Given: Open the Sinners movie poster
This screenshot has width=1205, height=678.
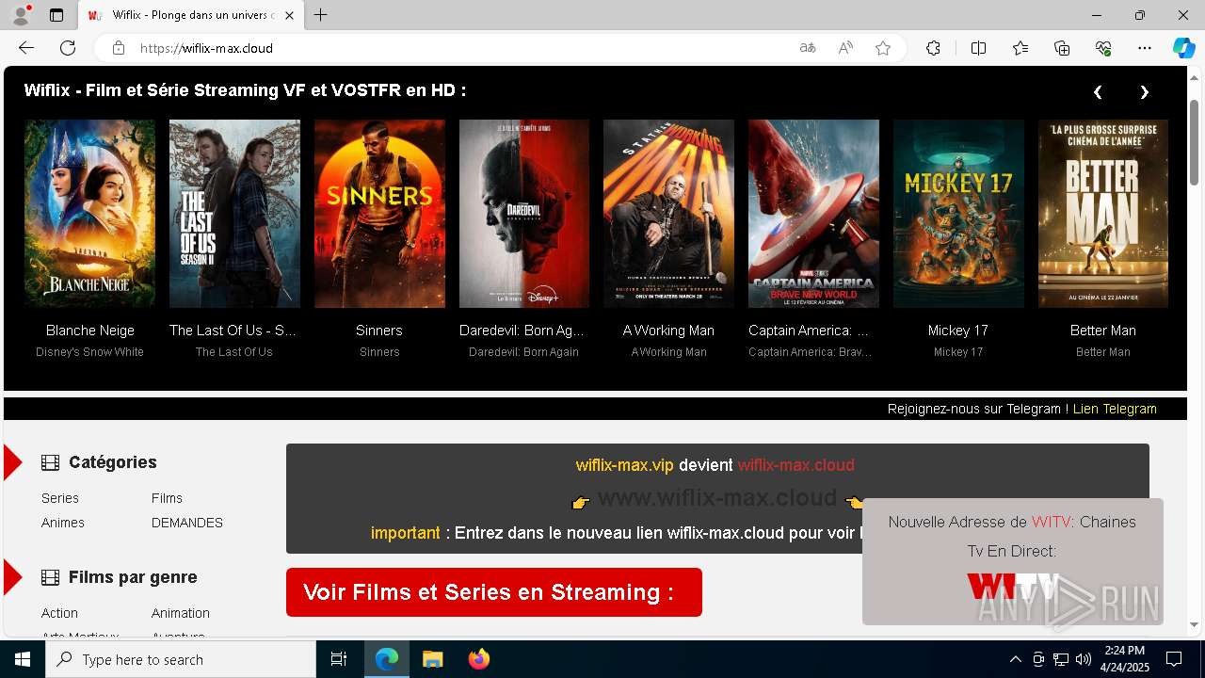Looking at the screenshot, I should coord(379,214).
